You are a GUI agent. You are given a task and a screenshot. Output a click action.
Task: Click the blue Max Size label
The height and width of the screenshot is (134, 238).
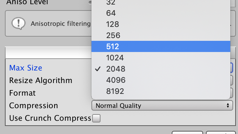click(26, 68)
